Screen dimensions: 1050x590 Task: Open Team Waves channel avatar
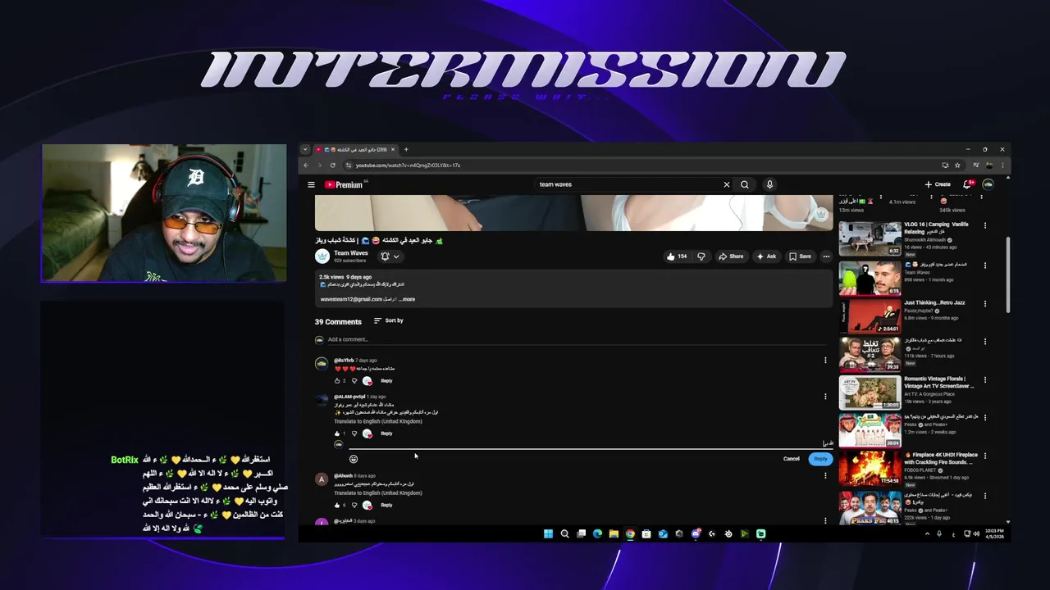[322, 256]
